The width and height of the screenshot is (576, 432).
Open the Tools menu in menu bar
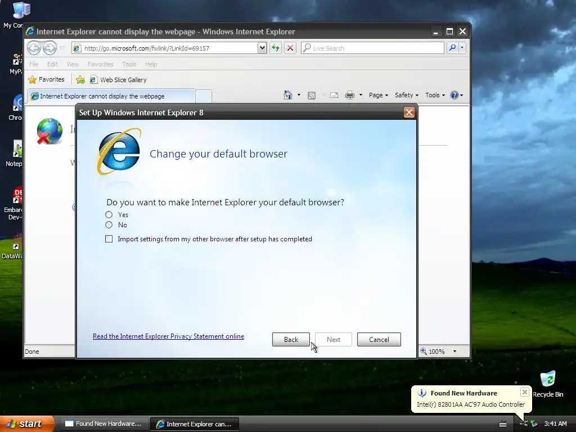[129, 64]
